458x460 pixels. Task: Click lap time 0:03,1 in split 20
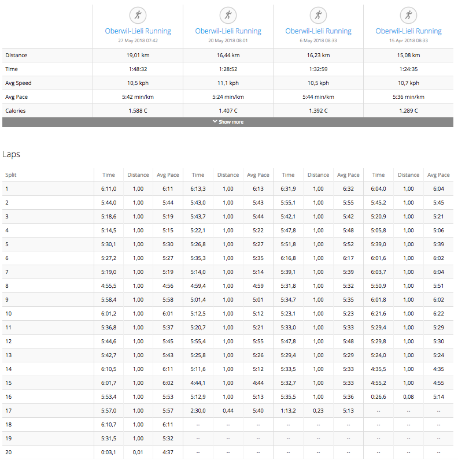(x=109, y=452)
